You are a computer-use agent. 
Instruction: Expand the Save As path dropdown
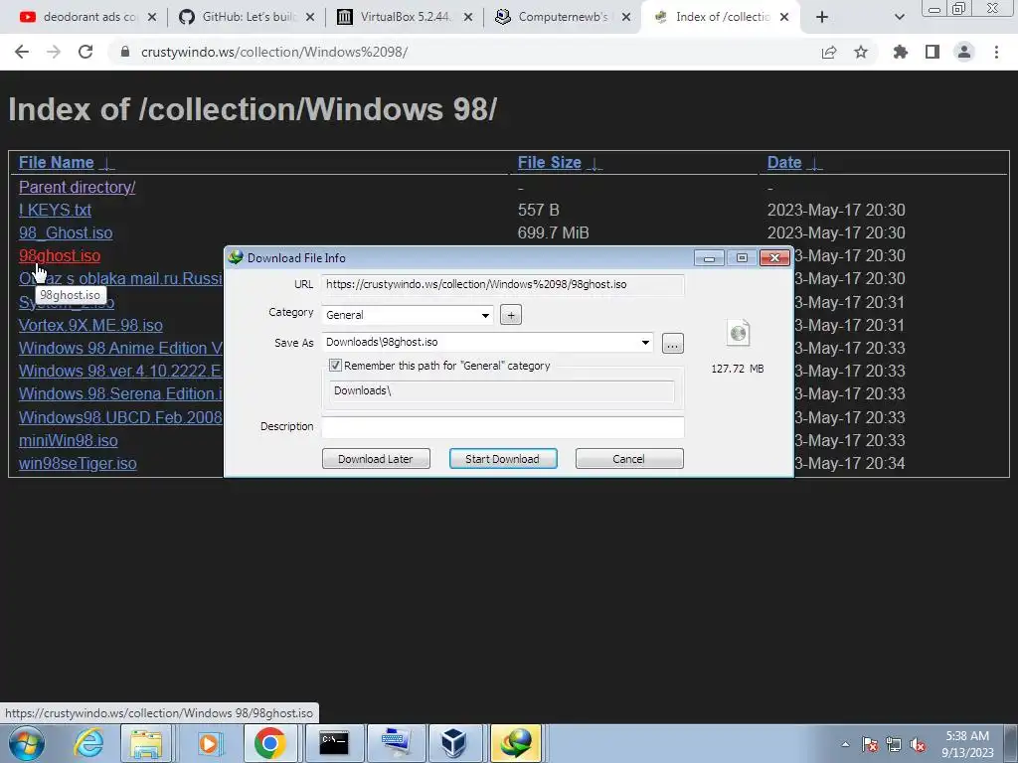(x=645, y=342)
